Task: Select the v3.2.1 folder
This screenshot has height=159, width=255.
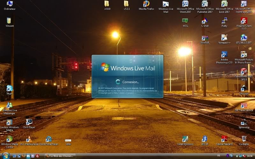Action: 127,5
